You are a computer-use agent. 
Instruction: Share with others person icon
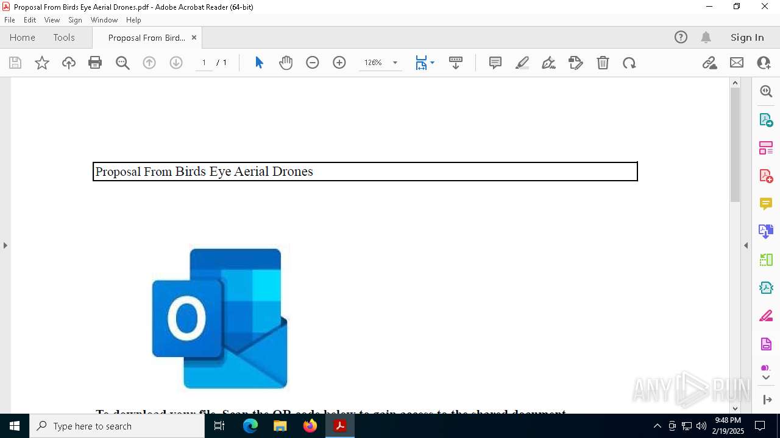point(764,63)
